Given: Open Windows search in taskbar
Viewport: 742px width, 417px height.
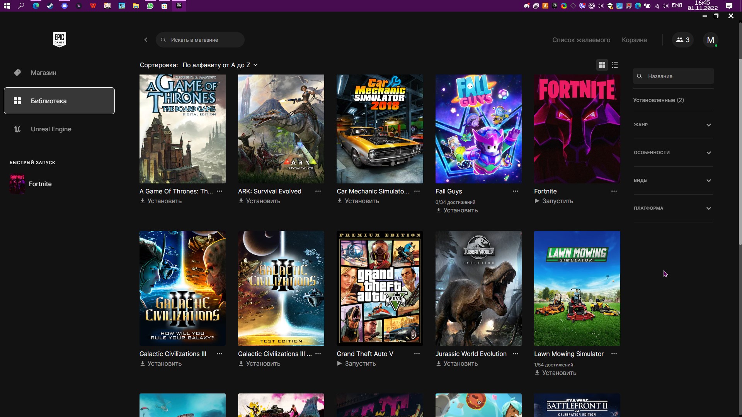Looking at the screenshot, I should pyautogui.click(x=21, y=6).
